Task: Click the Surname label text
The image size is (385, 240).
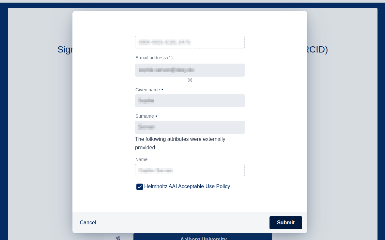Action: click(x=145, y=116)
